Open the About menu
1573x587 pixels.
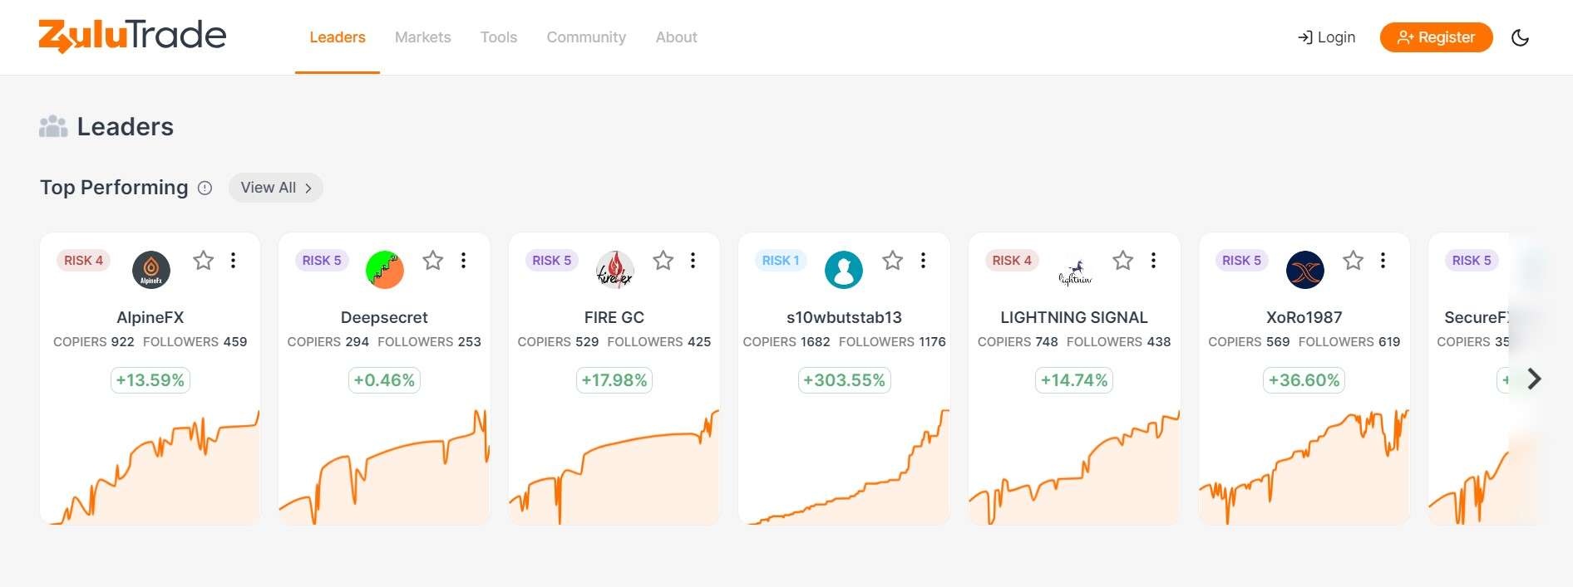coord(676,37)
